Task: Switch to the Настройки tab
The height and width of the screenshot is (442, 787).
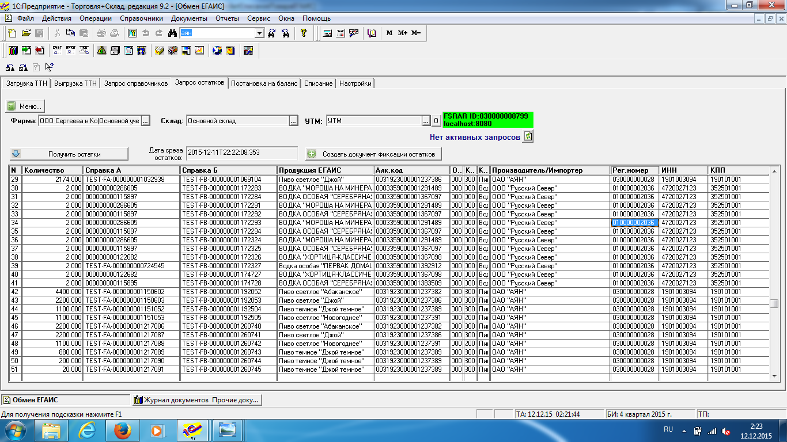Action: (x=355, y=83)
